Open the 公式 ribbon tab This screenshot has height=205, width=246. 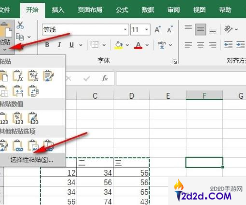click(122, 10)
